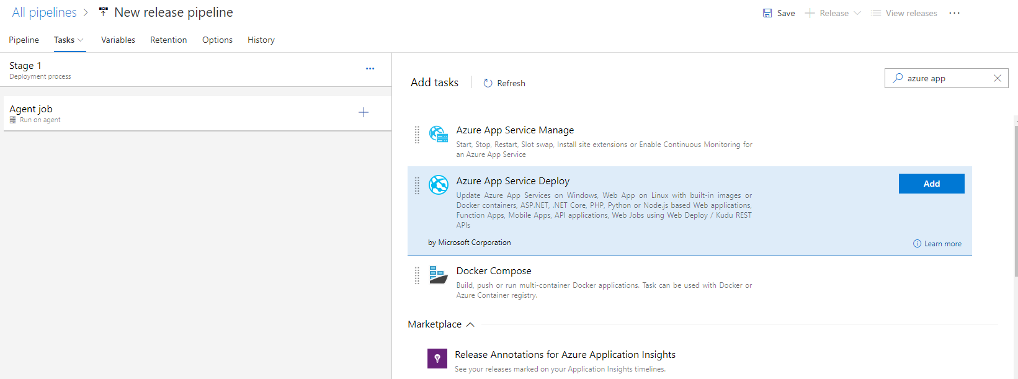Viewport: 1018px width, 379px height.
Task: Click the Save floppy disk icon
Action: pos(767,13)
